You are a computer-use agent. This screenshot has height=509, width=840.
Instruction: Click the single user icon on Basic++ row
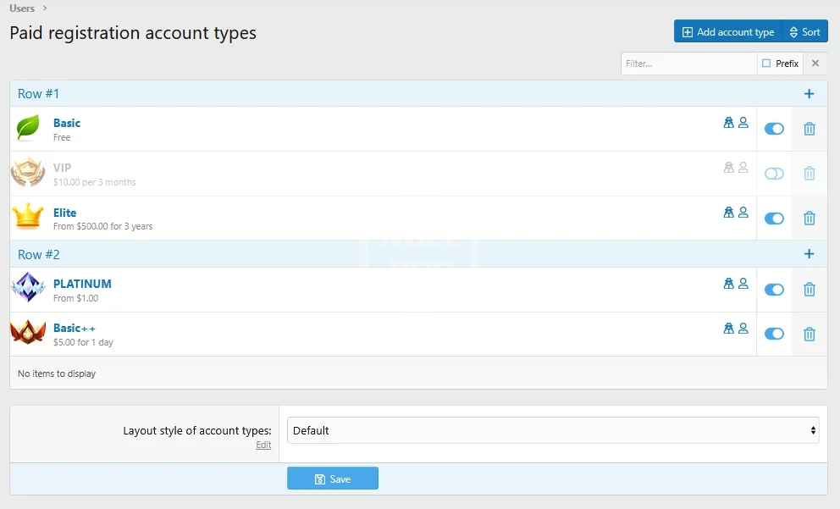[x=743, y=328]
